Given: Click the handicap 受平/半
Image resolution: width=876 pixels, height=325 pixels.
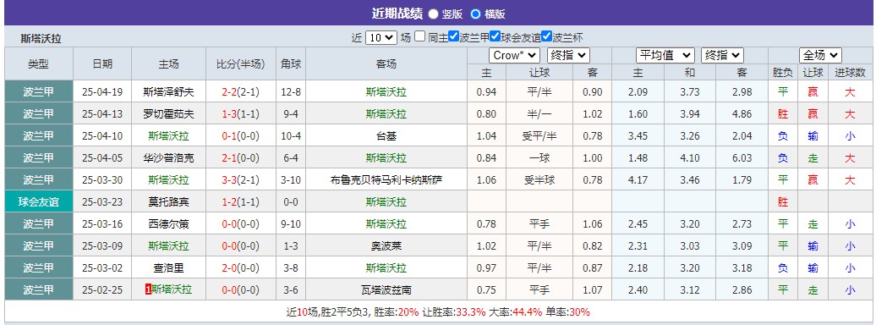Looking at the screenshot, I should point(539,136).
